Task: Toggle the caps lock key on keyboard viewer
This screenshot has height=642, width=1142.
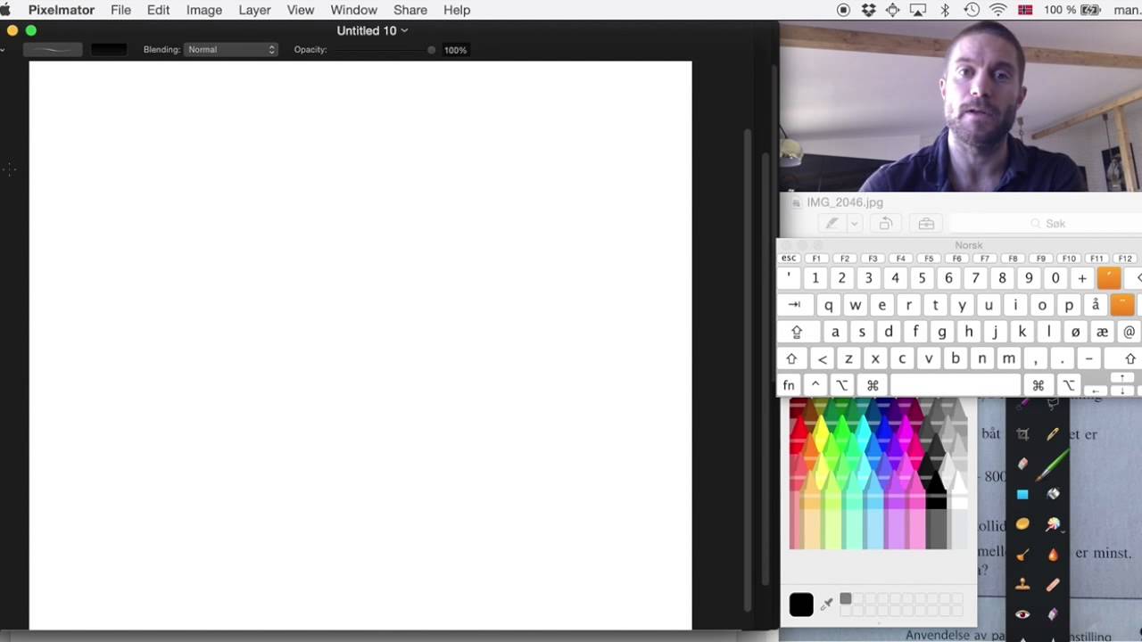Action: tap(798, 332)
